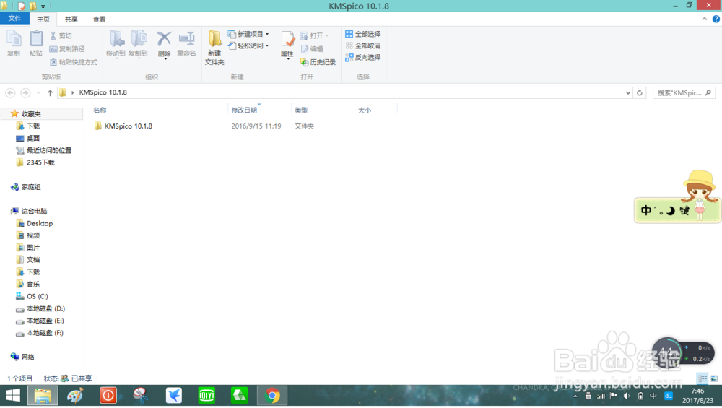Expand Easy access (轻松访问) dropdown
The image size is (722, 408).
coord(267,45)
